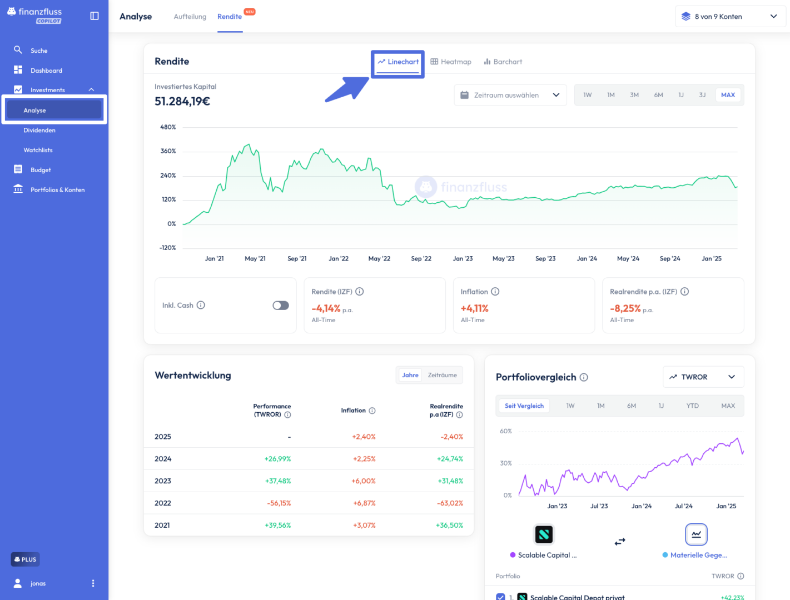Click info icon in Realrendite p.a (IZF) column header
This screenshot has height=600, width=790.
pyautogui.click(x=459, y=414)
